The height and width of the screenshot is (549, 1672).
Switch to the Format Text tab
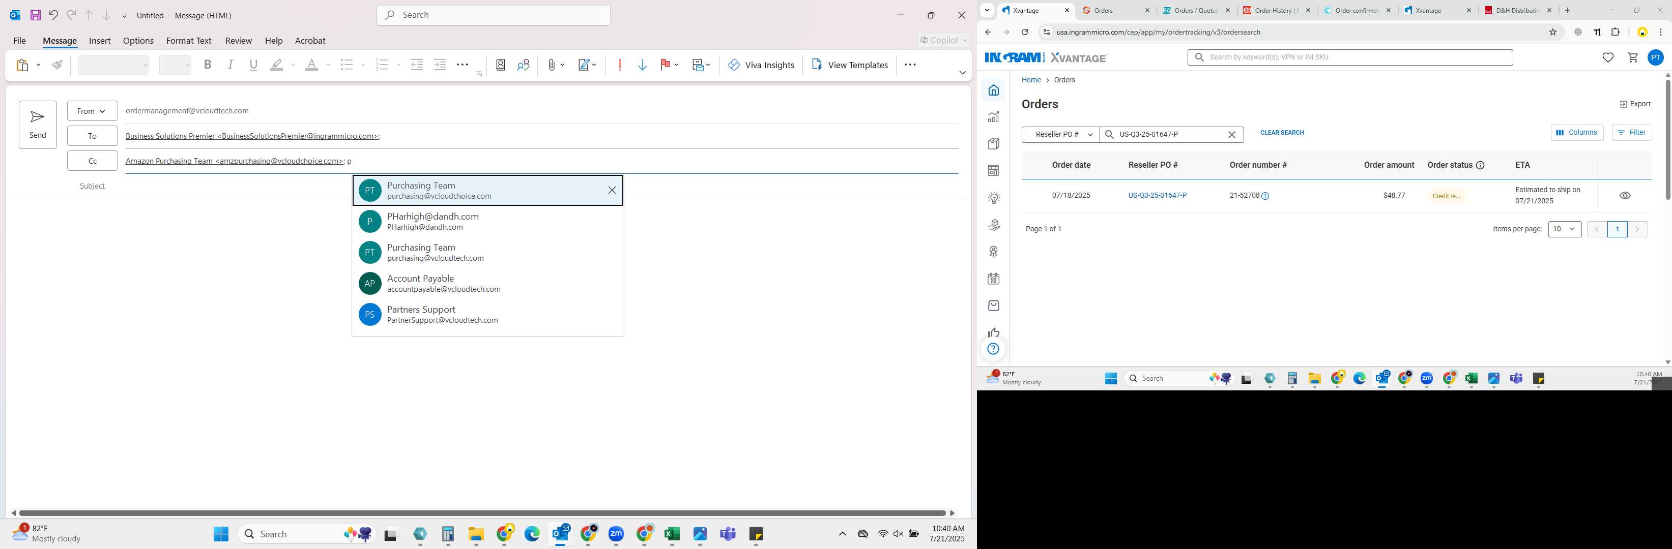[x=189, y=40]
